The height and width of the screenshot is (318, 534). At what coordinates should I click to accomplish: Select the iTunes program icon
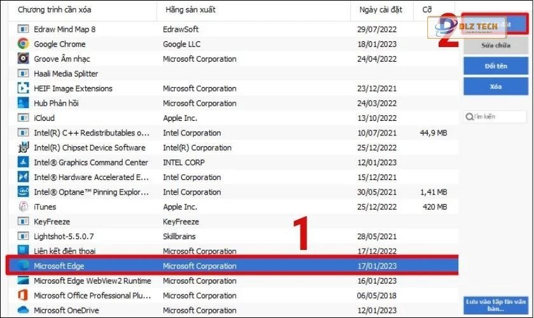click(24, 207)
